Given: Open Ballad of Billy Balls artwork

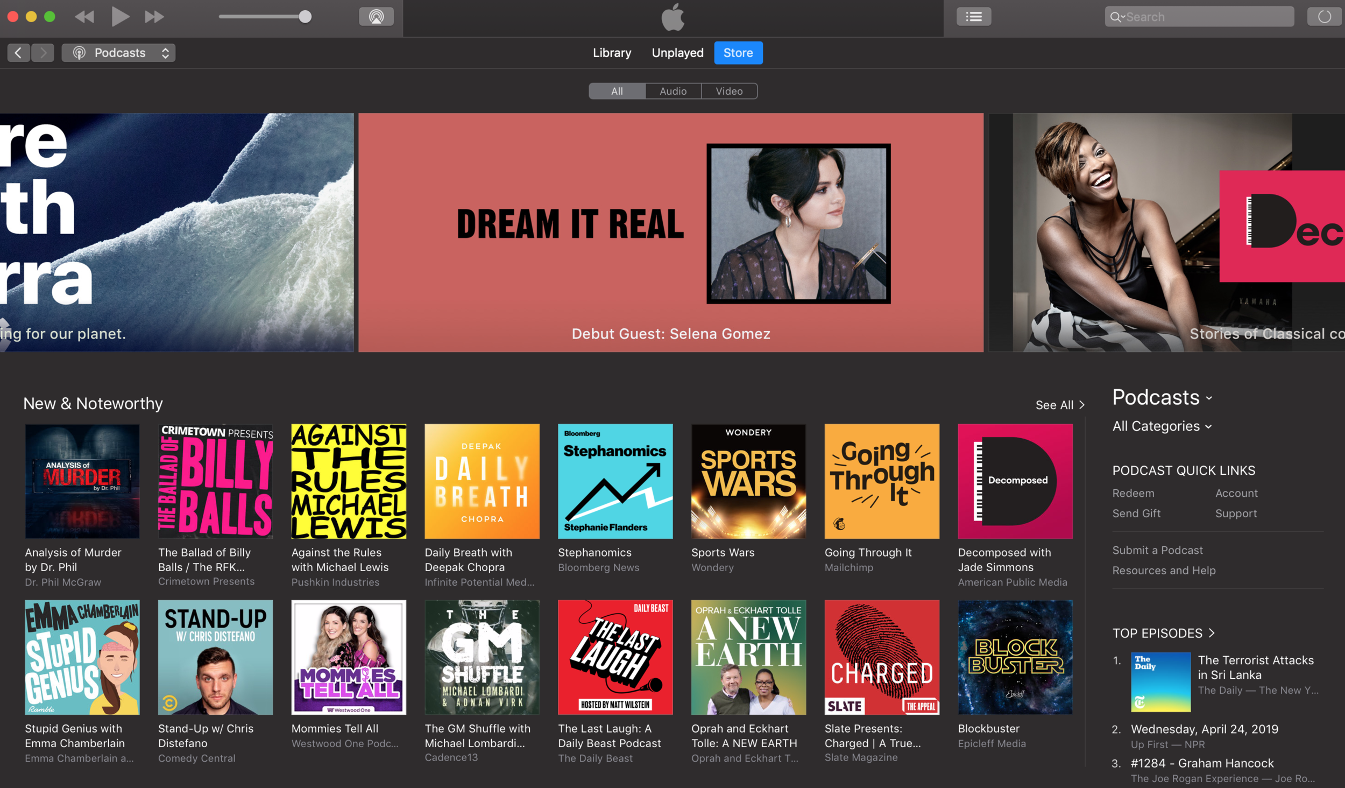Looking at the screenshot, I should tap(215, 481).
